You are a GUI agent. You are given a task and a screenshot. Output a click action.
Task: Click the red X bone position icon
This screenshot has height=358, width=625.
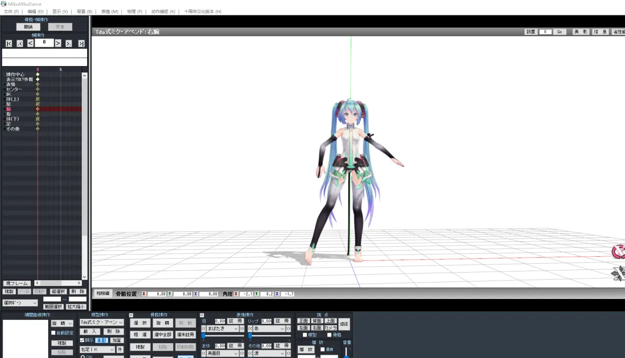(144, 294)
